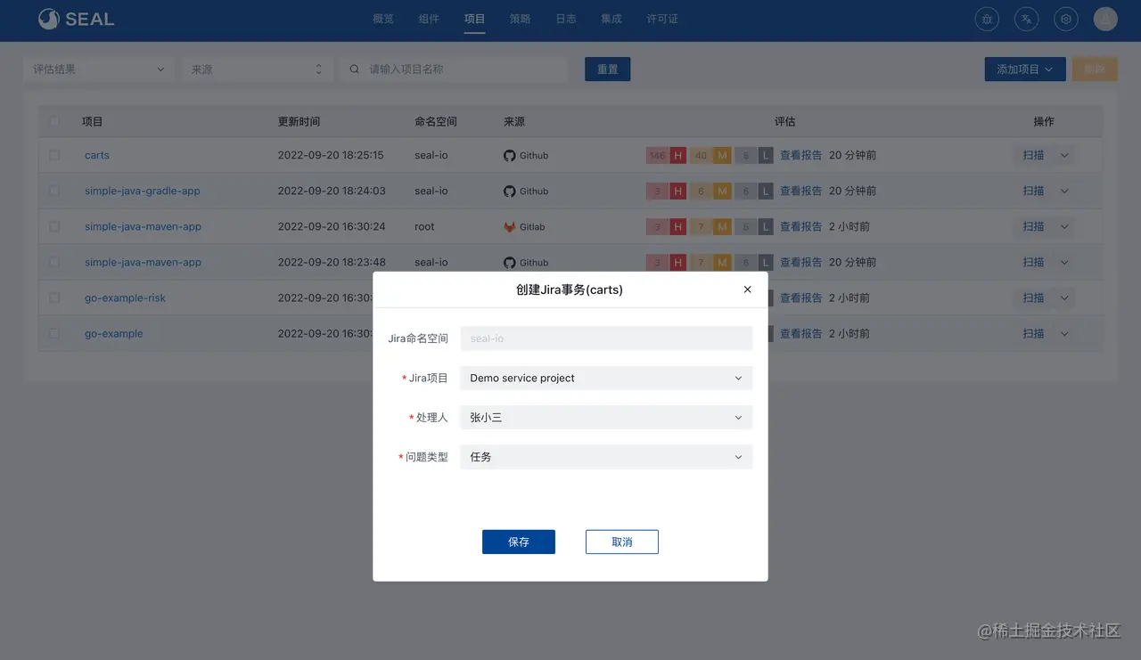Select the 项目 nav tab
The height and width of the screenshot is (660, 1141).
pos(474,19)
